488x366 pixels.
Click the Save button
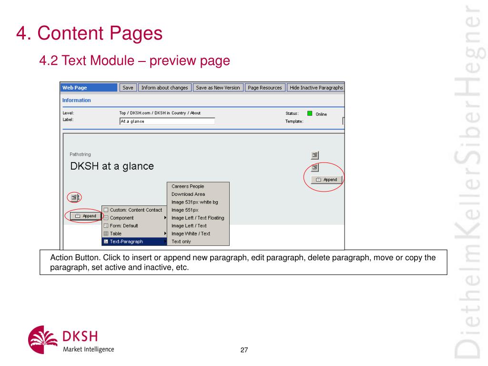(x=128, y=88)
